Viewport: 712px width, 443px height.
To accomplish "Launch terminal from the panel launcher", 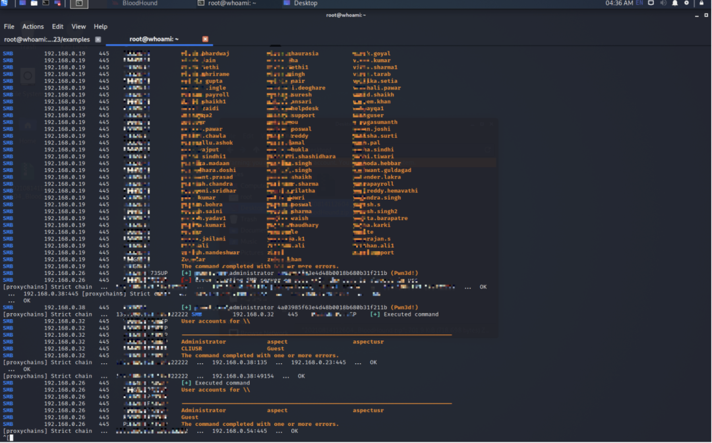I will coord(45,3).
